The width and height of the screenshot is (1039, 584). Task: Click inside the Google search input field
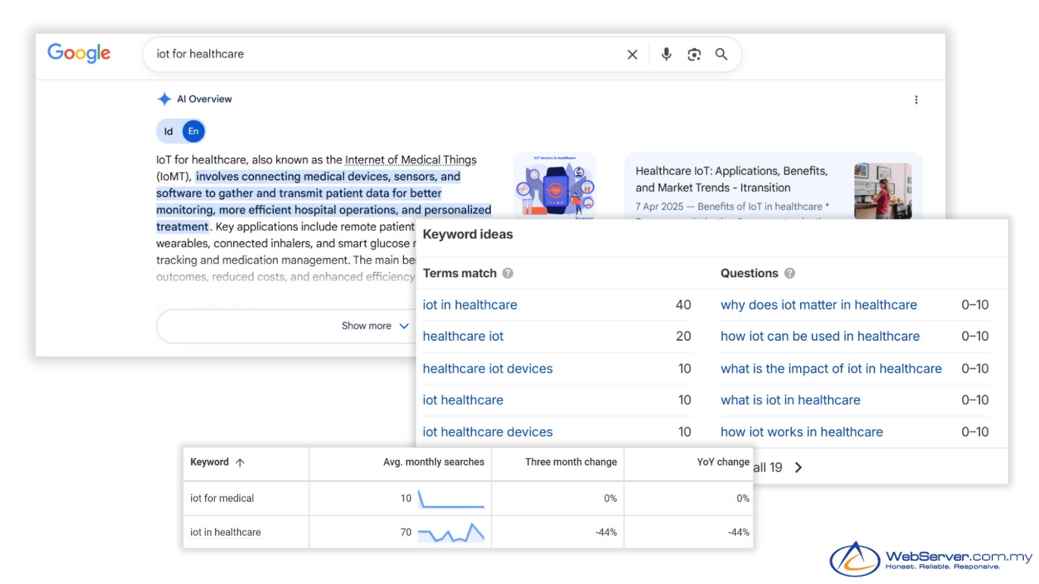click(x=383, y=55)
